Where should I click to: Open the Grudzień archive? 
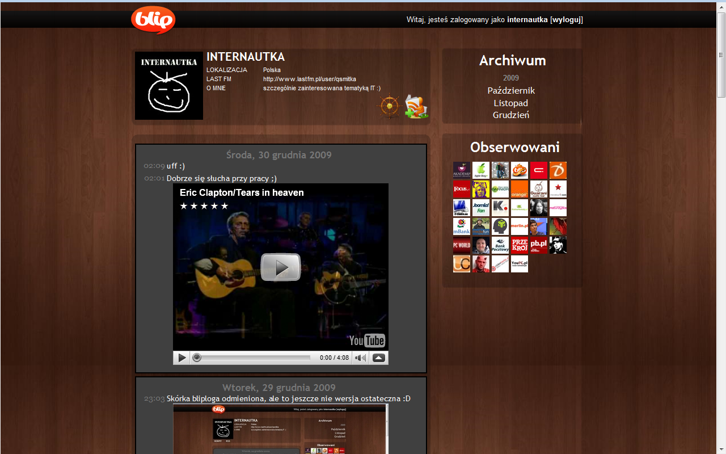point(511,115)
